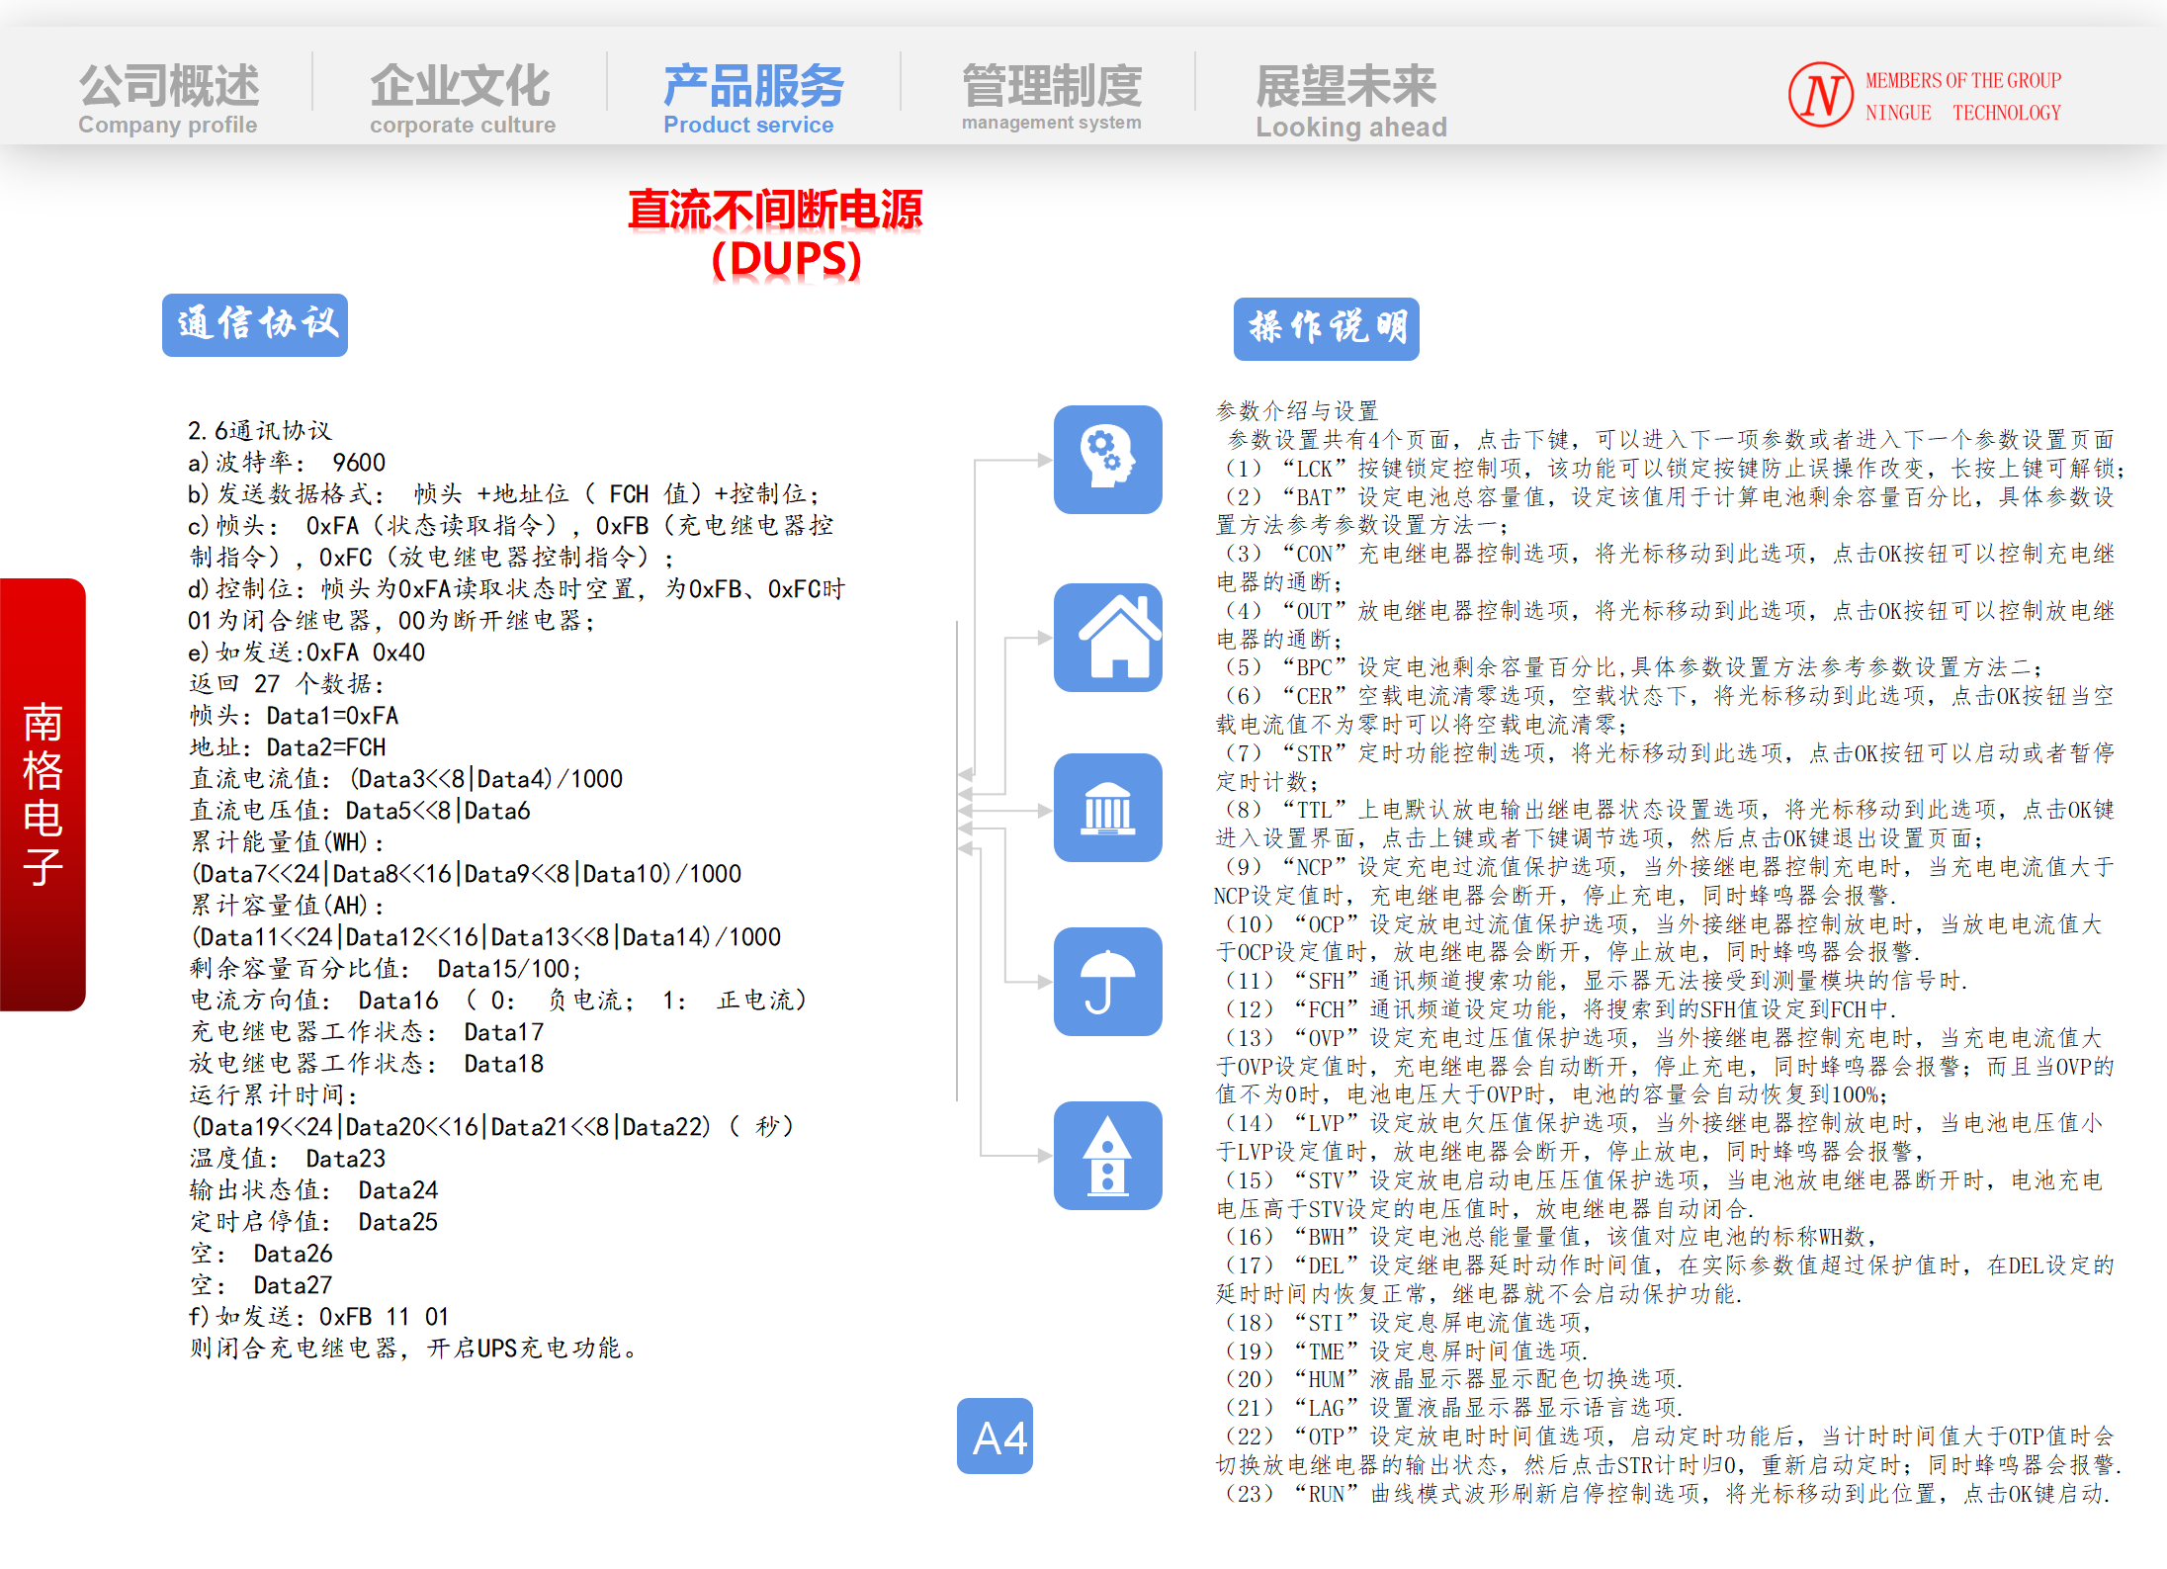Click the birdhouse tower icon
This screenshot has width=2167, height=1569.
(1107, 1156)
